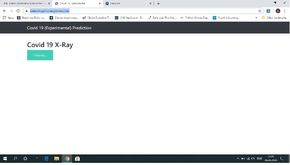Close the Deepbot tab
This screenshot has width=290, height=165.
(x=151, y=3)
